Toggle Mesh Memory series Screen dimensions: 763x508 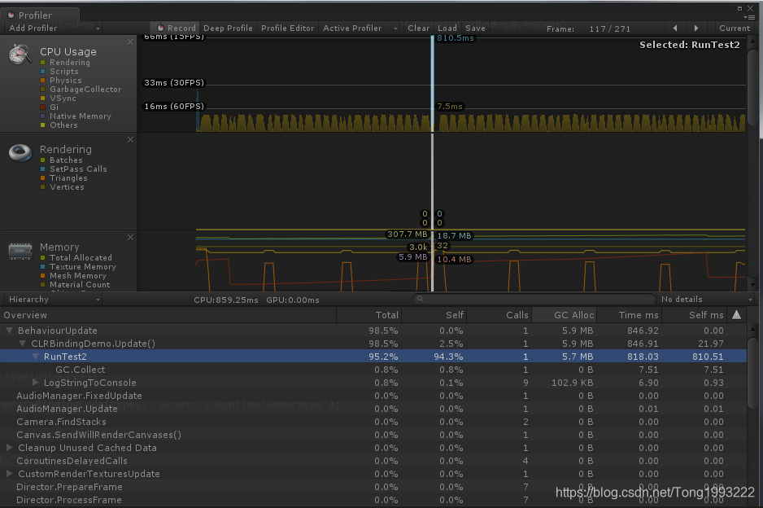point(43,276)
